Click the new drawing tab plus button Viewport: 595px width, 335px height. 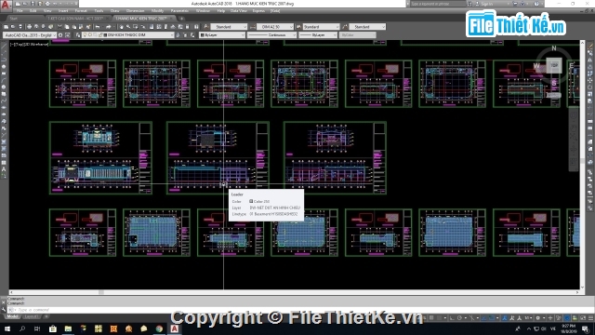coord(182,19)
